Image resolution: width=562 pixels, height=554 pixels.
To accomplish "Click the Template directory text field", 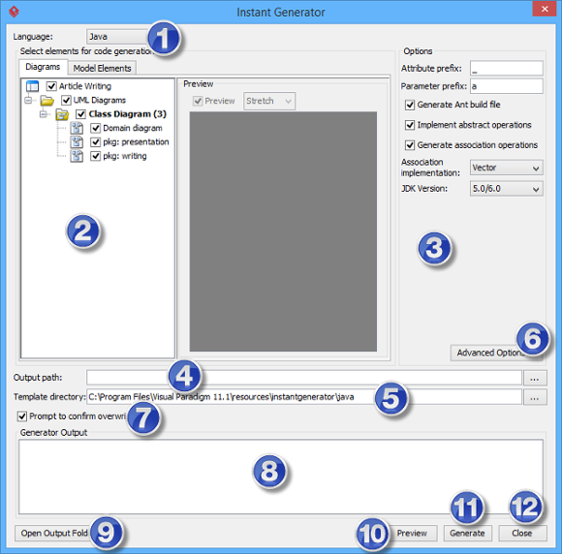I will tap(304, 397).
